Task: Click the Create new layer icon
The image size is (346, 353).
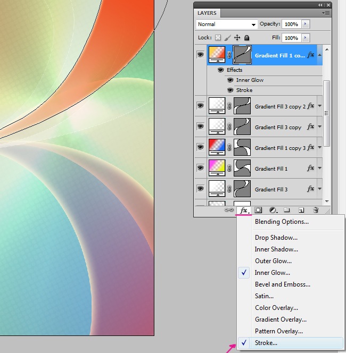Action: [301, 211]
